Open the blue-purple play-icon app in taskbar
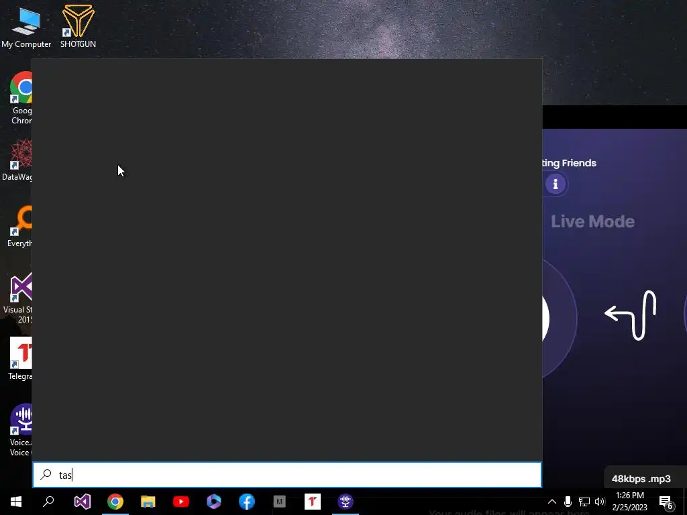This screenshot has width=687, height=515. coord(214,502)
